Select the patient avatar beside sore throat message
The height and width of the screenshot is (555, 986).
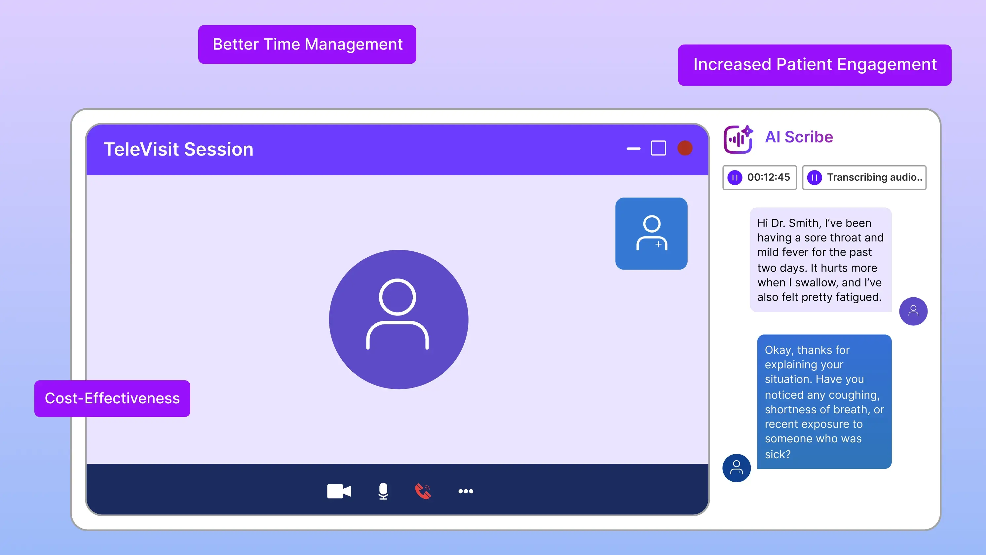click(x=914, y=311)
